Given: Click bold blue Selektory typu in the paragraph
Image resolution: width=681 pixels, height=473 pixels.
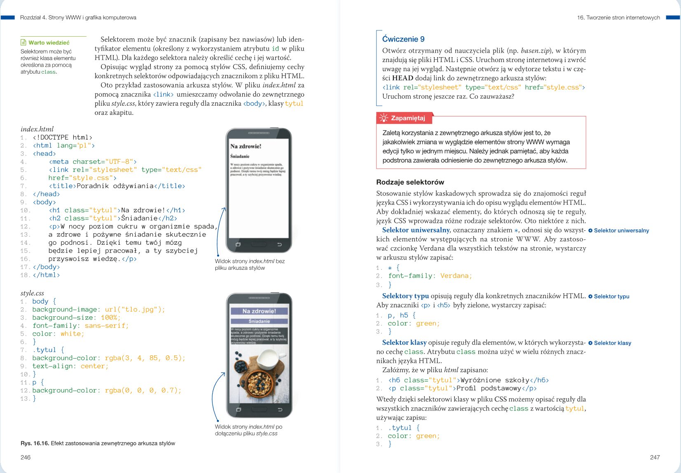Looking at the screenshot, I should [405, 296].
